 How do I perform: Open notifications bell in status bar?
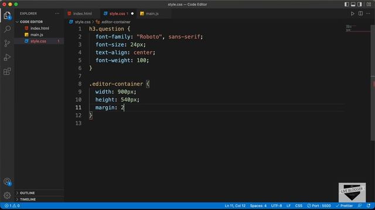click(x=369, y=206)
